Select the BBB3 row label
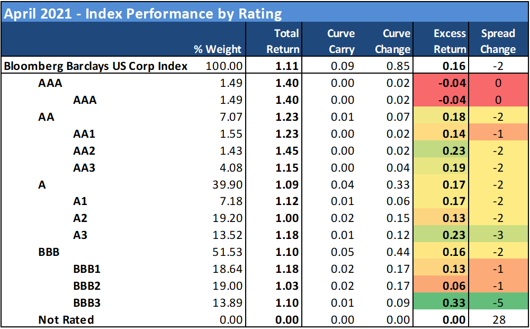Viewport: 530px width, 329px height. coord(87,303)
